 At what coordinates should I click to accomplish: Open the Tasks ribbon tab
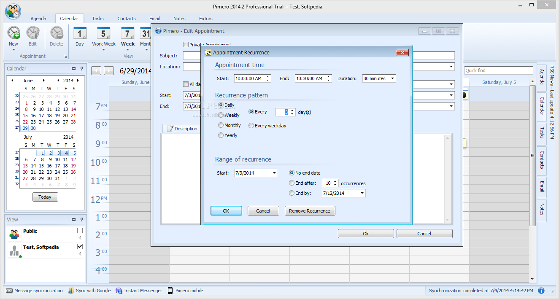tap(98, 19)
